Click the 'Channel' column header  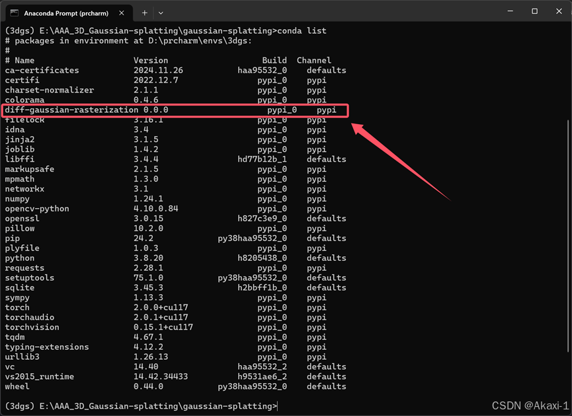pyautogui.click(x=314, y=61)
